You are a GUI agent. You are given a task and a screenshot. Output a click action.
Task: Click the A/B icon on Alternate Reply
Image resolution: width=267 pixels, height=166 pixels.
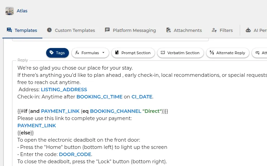(212, 52)
